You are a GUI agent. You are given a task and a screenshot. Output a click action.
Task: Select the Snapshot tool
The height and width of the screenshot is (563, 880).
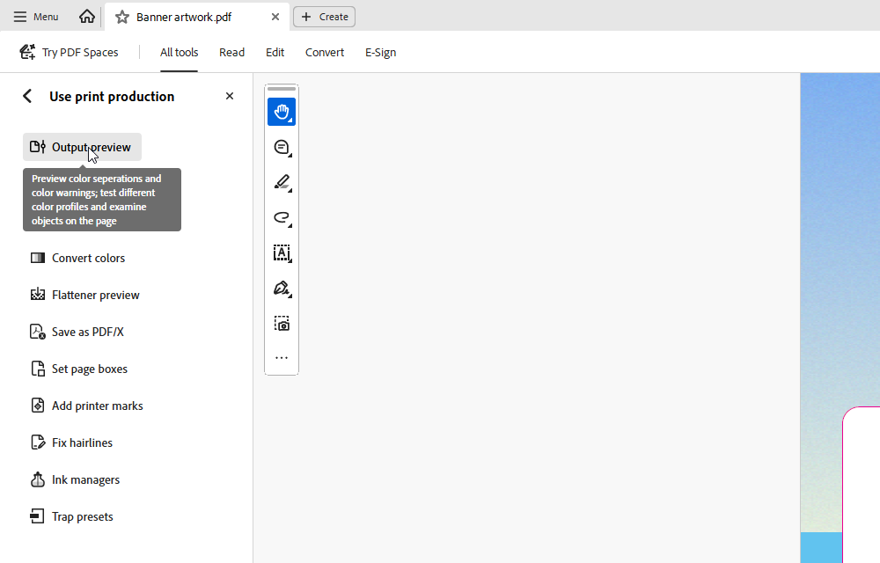click(x=282, y=324)
